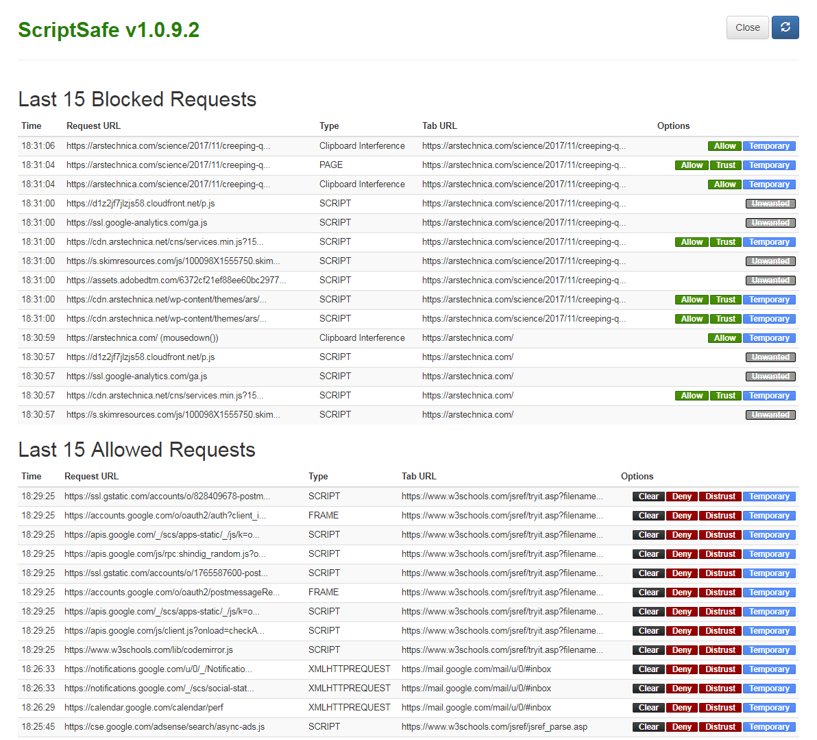The height and width of the screenshot is (740, 817).
Task: Mark the ga.js script as Unwanted
Action: pos(770,222)
